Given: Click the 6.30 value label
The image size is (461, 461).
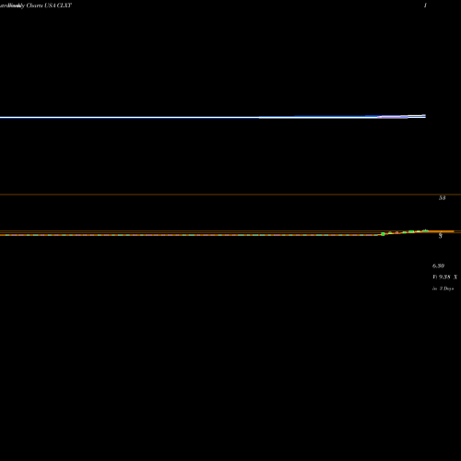Looking at the screenshot, I should (438, 266).
